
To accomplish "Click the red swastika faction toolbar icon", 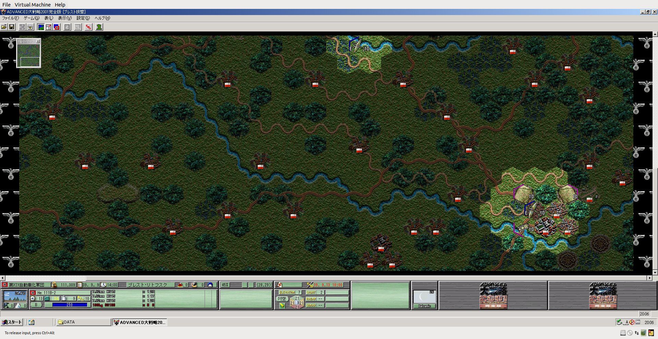I will [57, 27].
